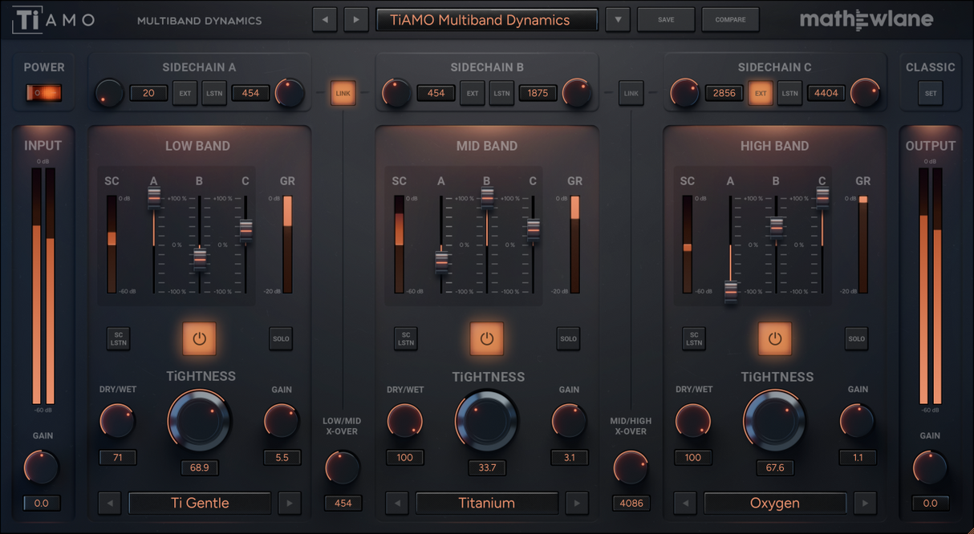The height and width of the screenshot is (534, 974).
Task: Click the Compare button
Action: (730, 20)
